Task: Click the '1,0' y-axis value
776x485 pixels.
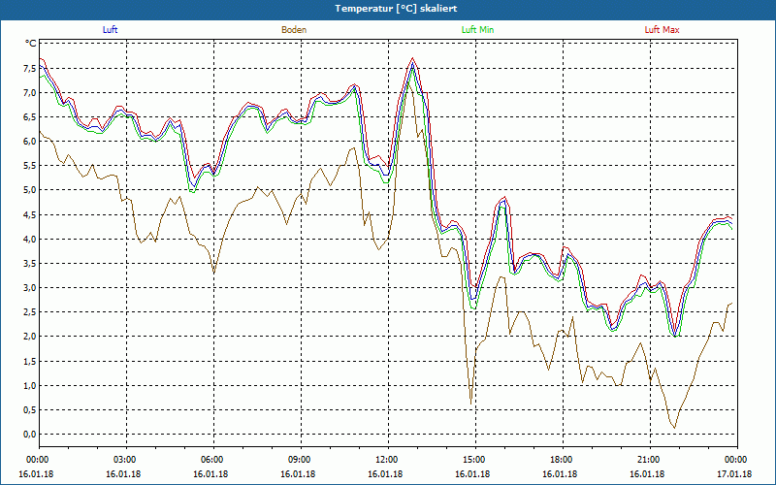Action: coord(30,385)
